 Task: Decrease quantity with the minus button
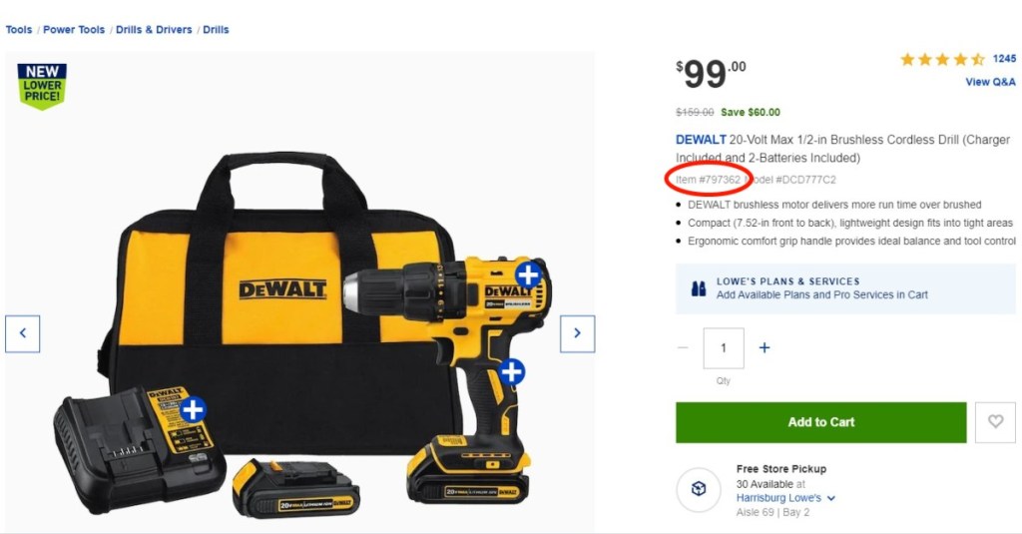pos(683,347)
